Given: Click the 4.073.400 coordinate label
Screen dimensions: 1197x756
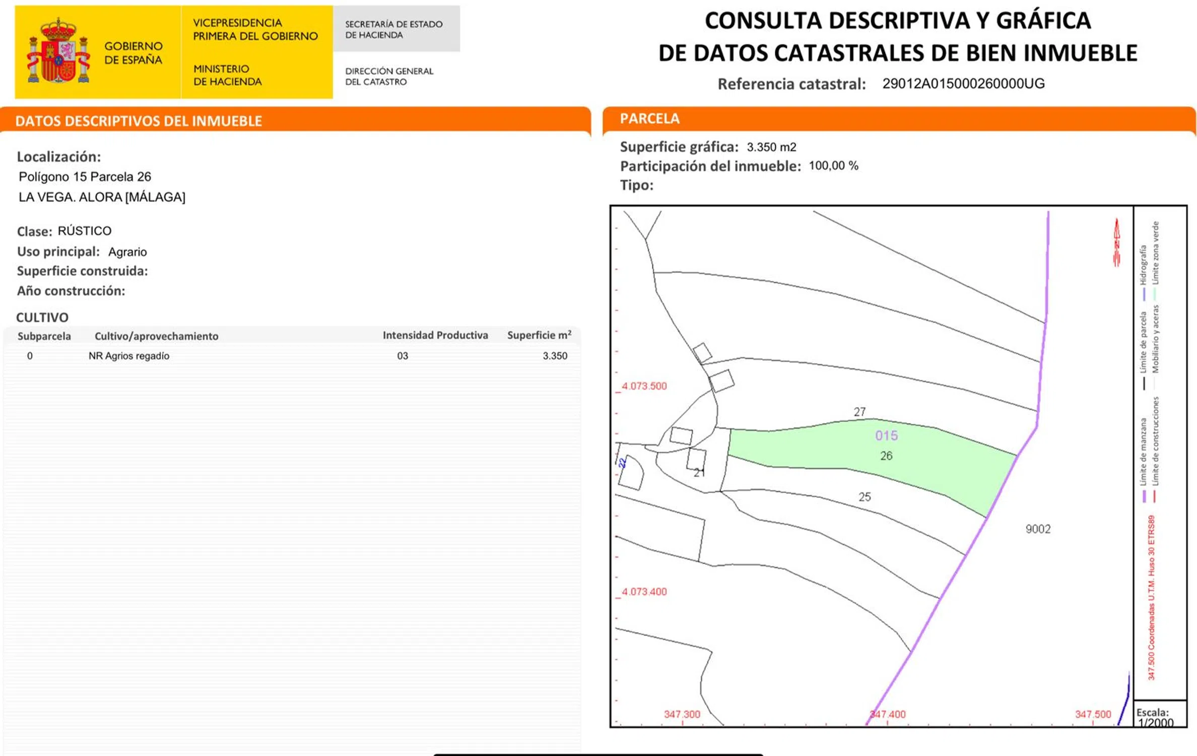Looking at the screenshot, I should [x=644, y=592].
